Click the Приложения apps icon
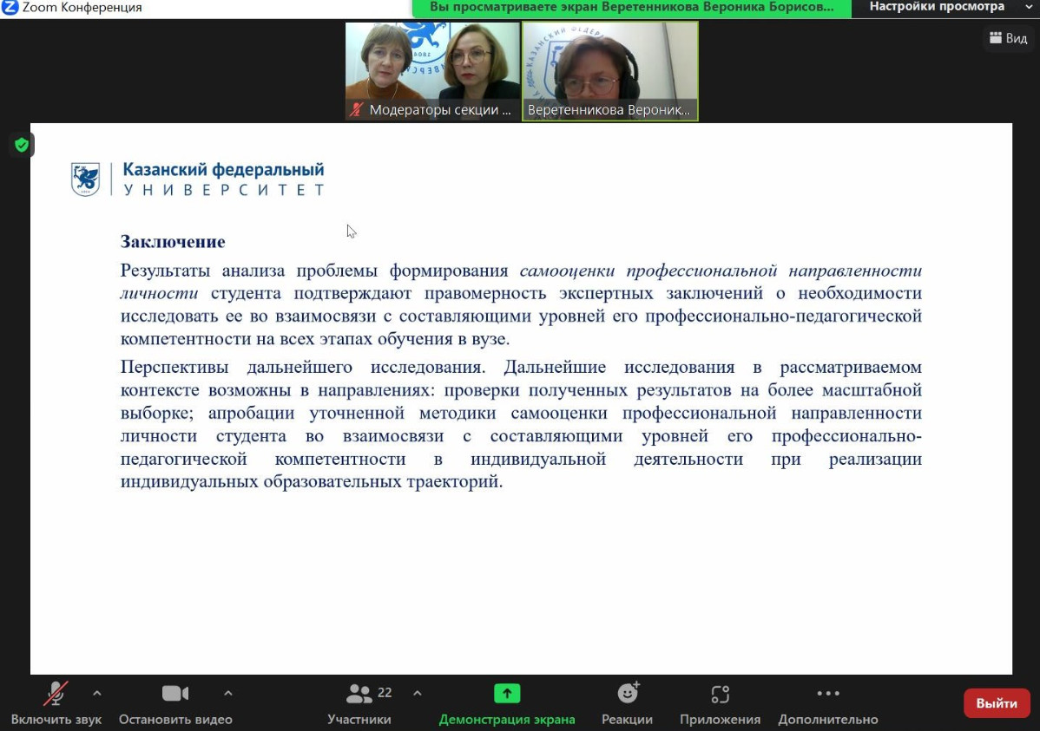Viewport: 1040px width, 731px height. pos(720,693)
